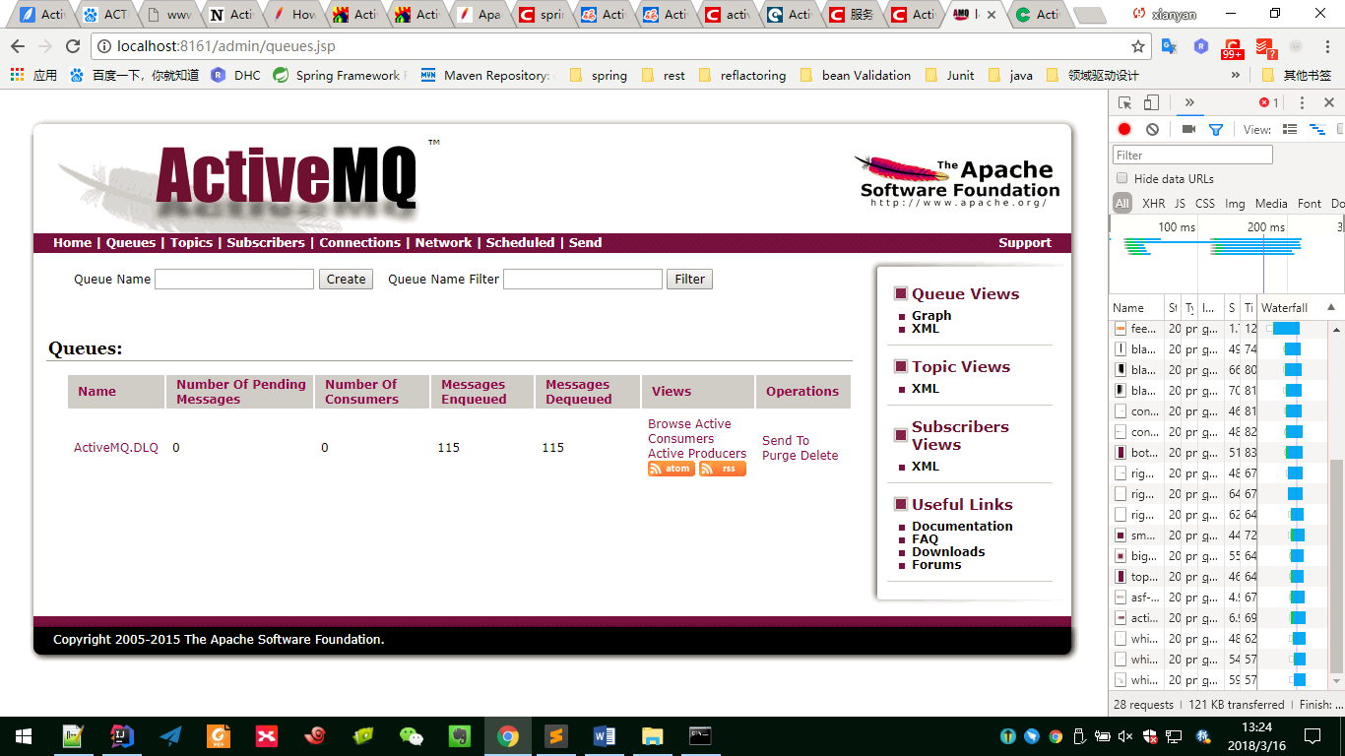Open the Documentation useful link
This screenshot has height=756, width=1345.
tap(962, 526)
